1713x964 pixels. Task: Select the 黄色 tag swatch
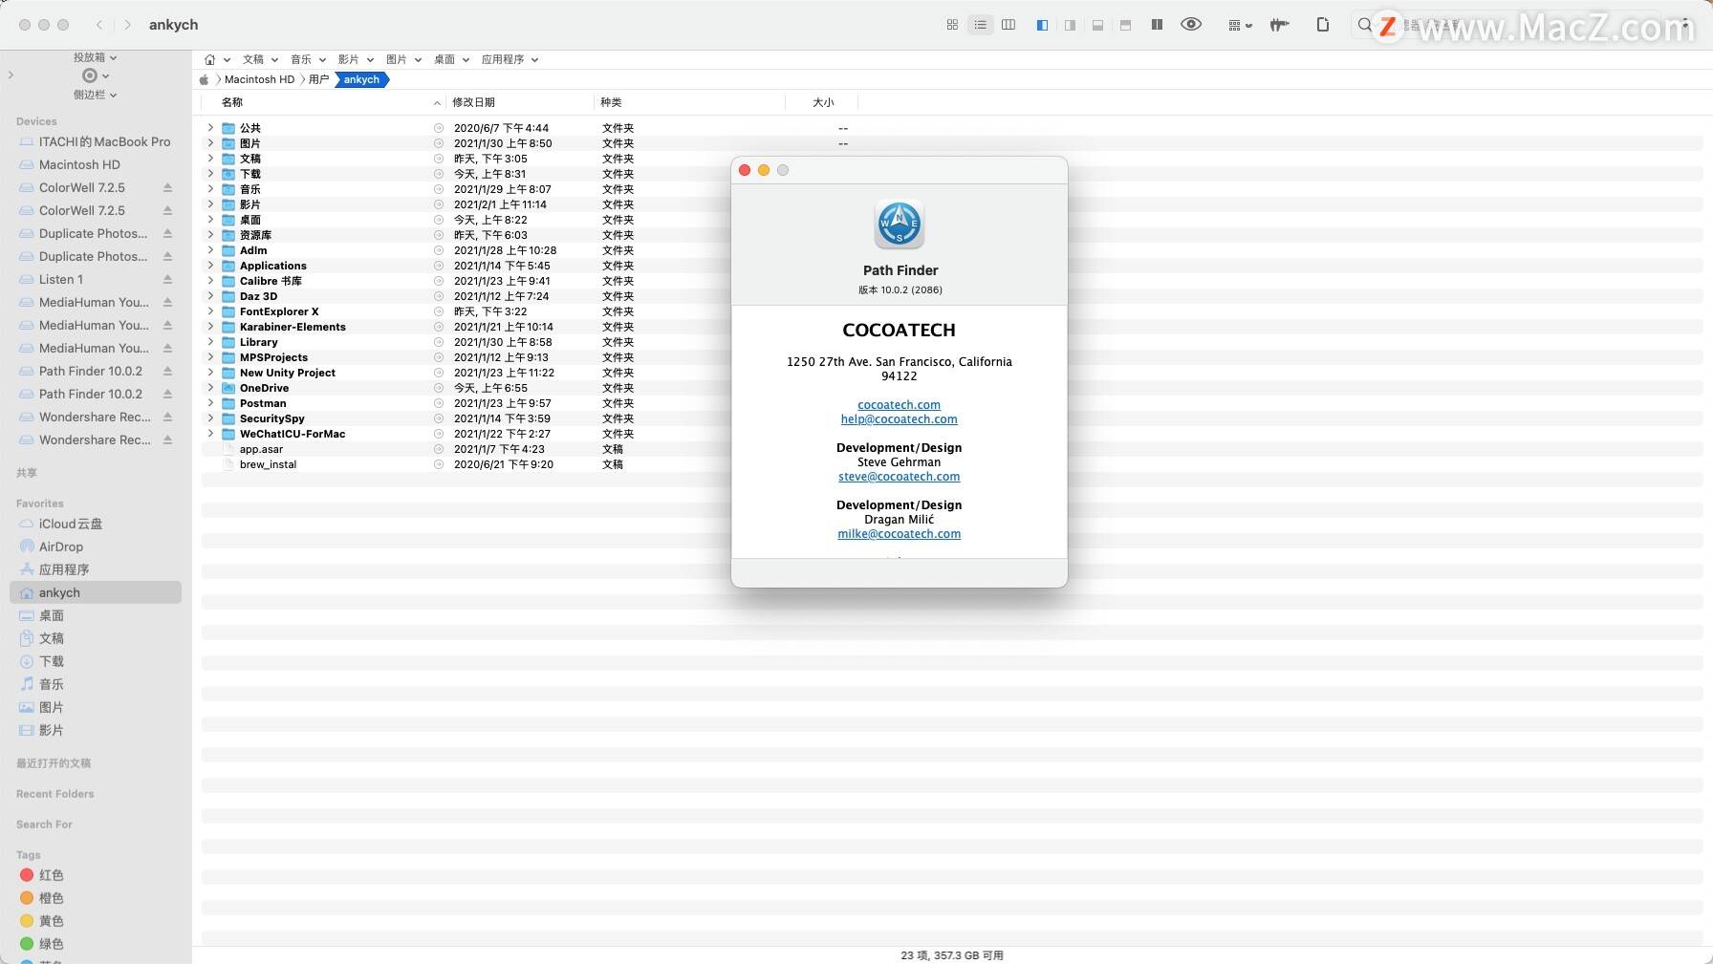(x=27, y=921)
